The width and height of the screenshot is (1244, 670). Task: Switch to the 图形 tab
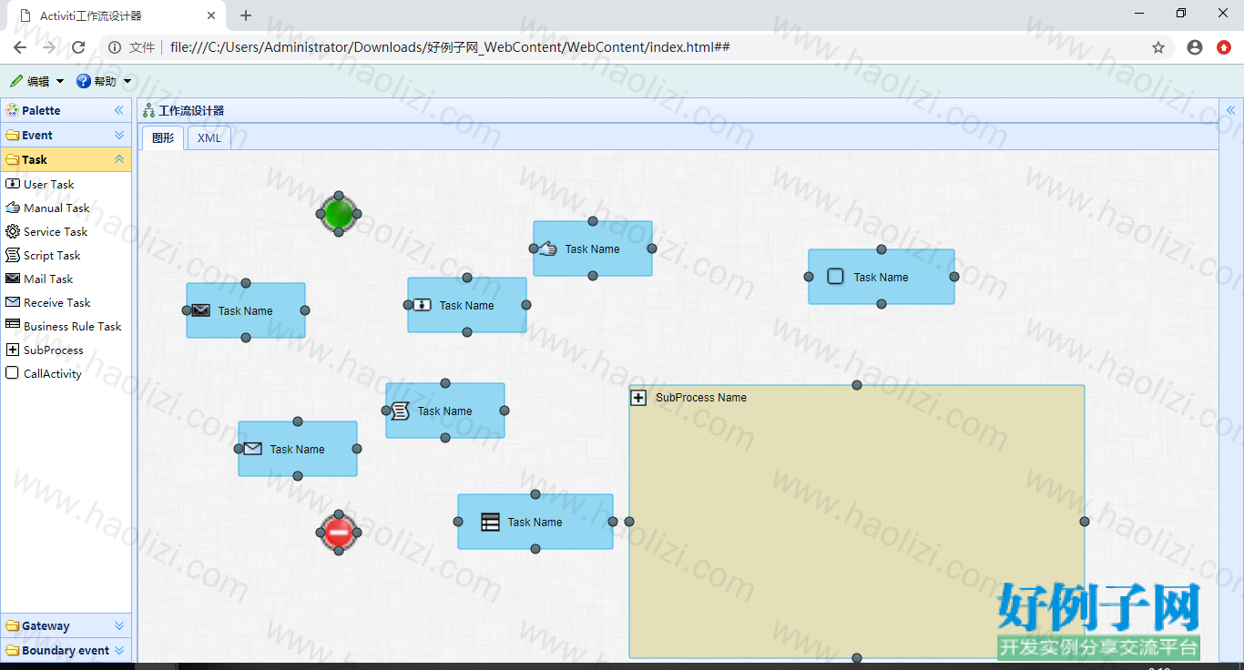coord(163,138)
